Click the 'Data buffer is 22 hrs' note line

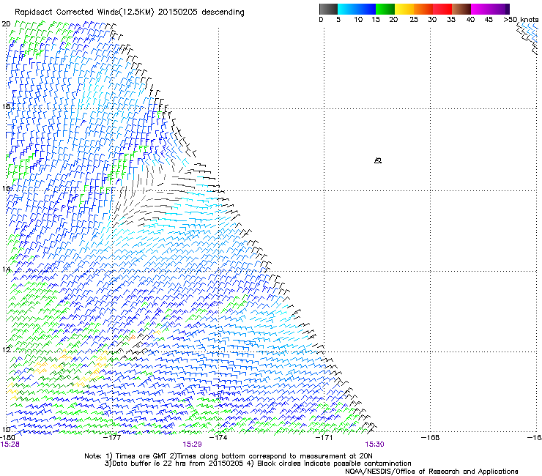[x=258, y=464]
